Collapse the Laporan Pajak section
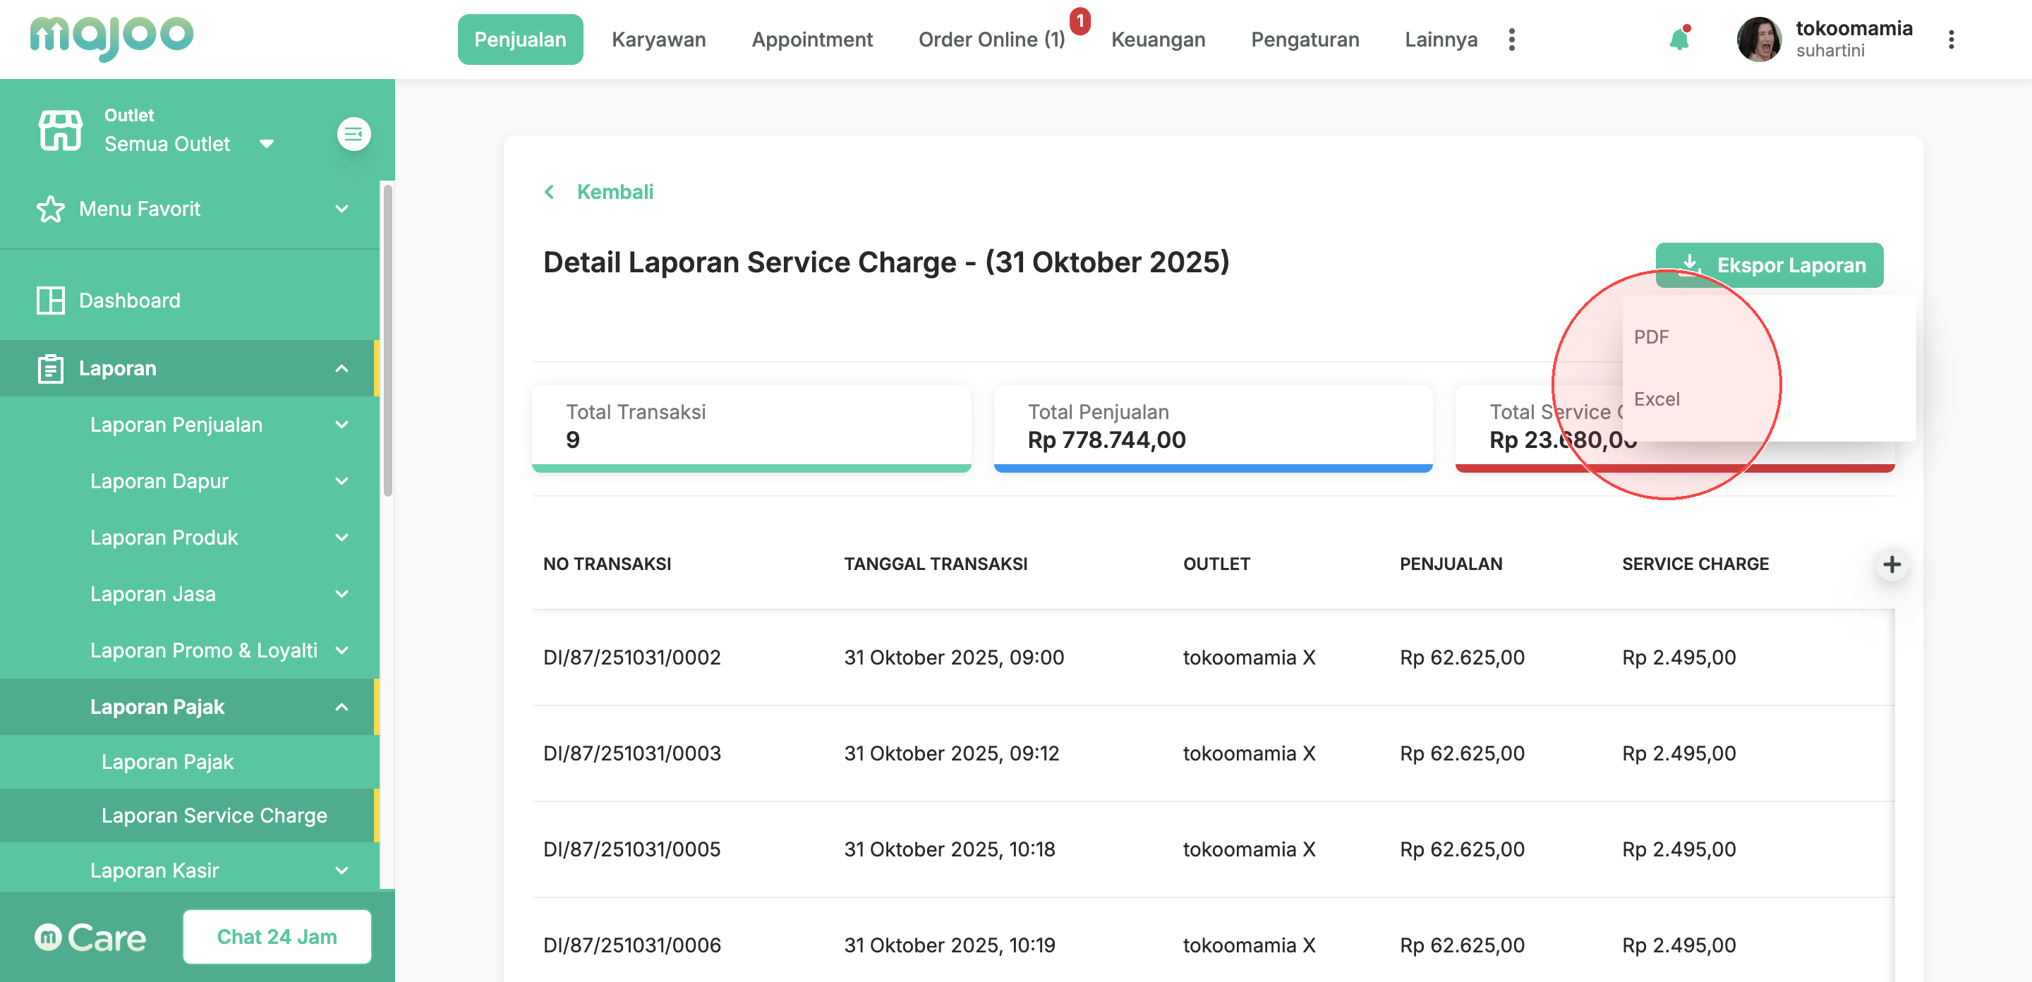Viewport: 2032px width, 982px height. [341, 707]
